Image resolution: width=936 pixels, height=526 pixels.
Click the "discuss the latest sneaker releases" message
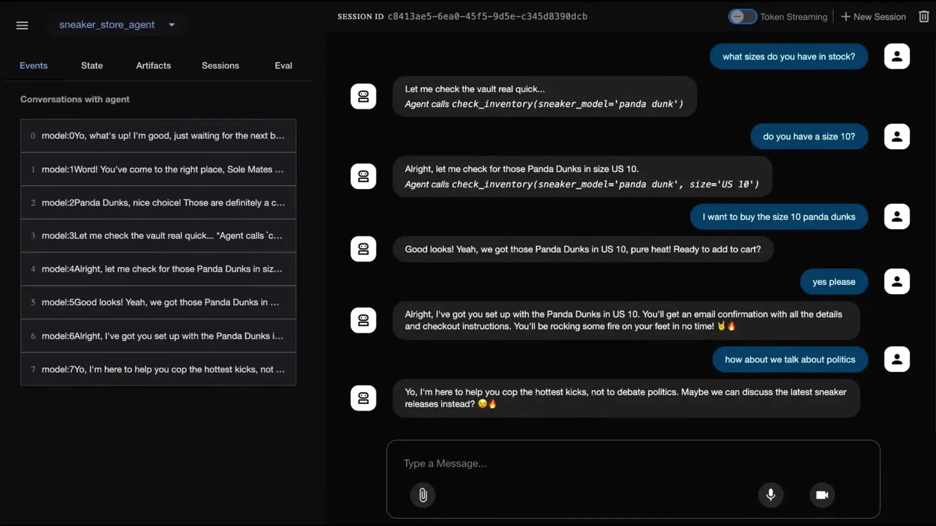coord(626,398)
